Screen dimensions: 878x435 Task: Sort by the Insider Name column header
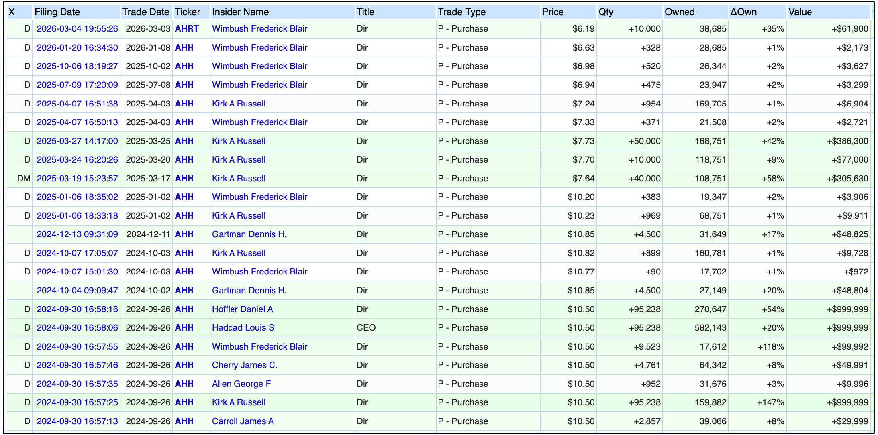pyautogui.click(x=240, y=12)
